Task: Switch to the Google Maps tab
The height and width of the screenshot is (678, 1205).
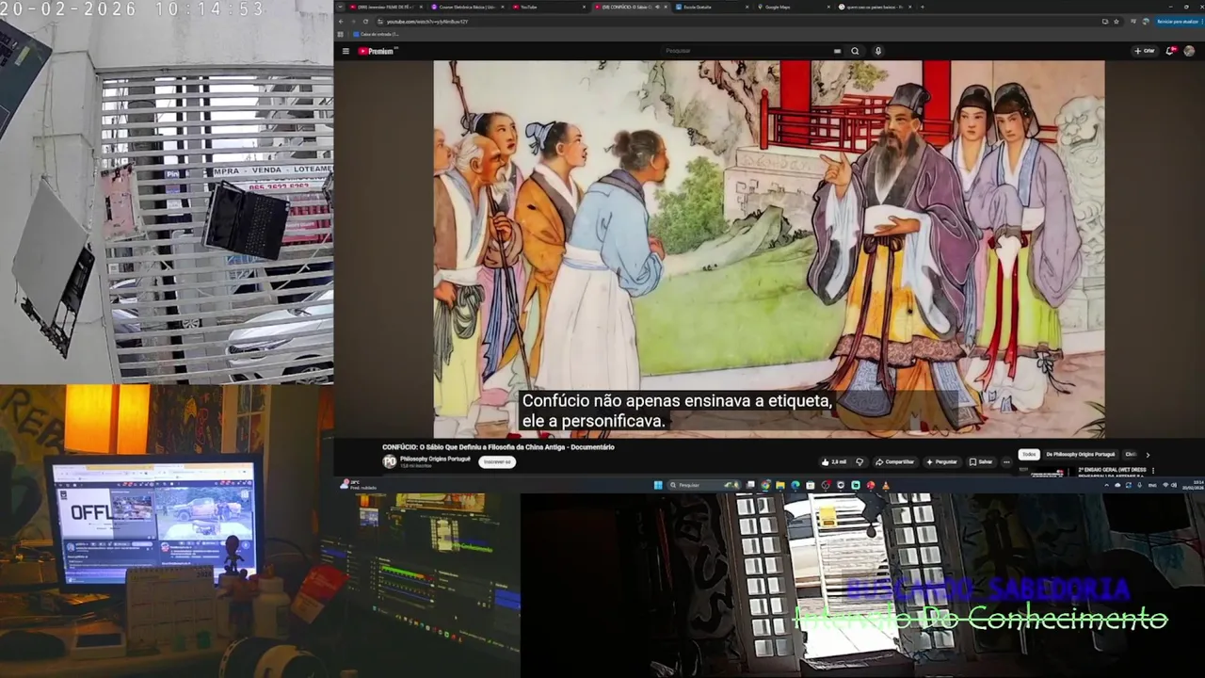Action: pyautogui.click(x=793, y=7)
